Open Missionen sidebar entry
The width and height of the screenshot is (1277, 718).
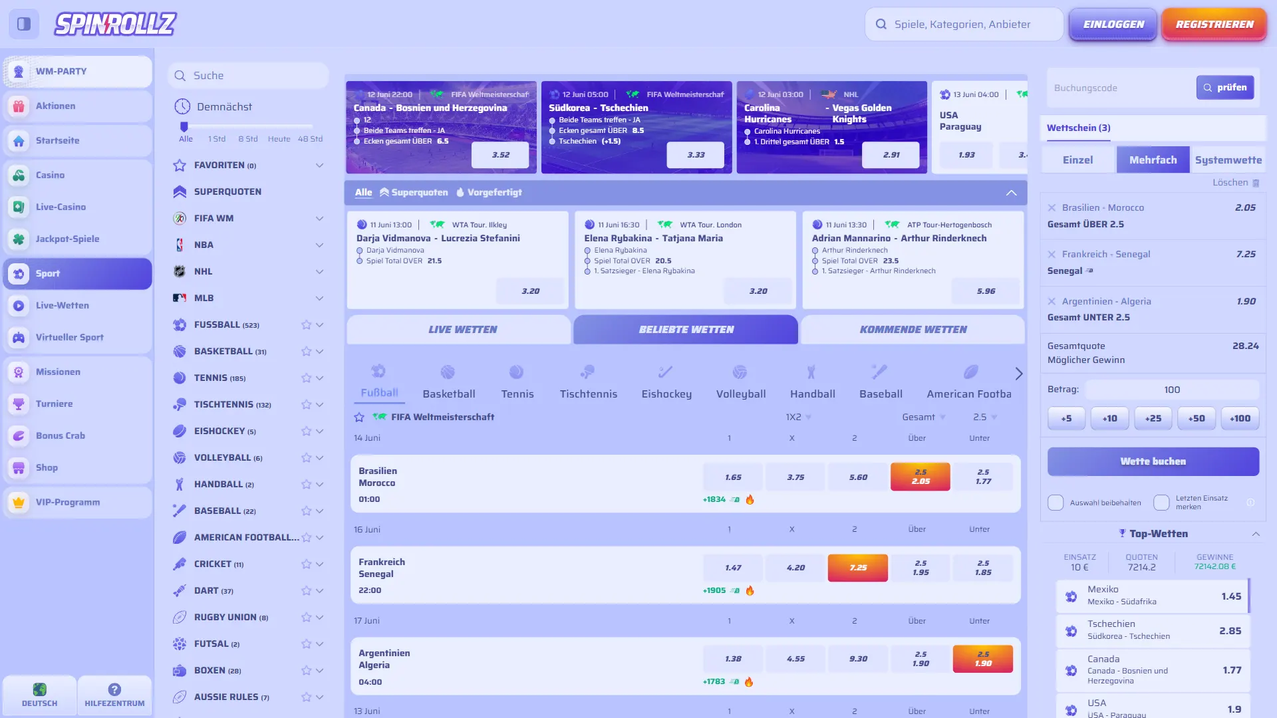(78, 372)
